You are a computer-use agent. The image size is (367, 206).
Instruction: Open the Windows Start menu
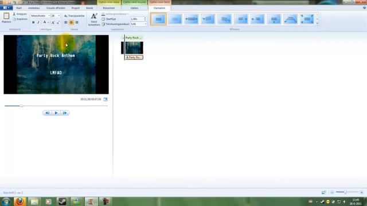[6, 201]
